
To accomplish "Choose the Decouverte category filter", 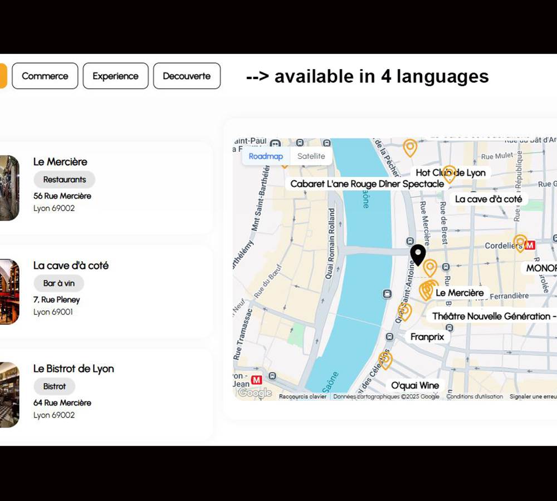I will (x=187, y=76).
